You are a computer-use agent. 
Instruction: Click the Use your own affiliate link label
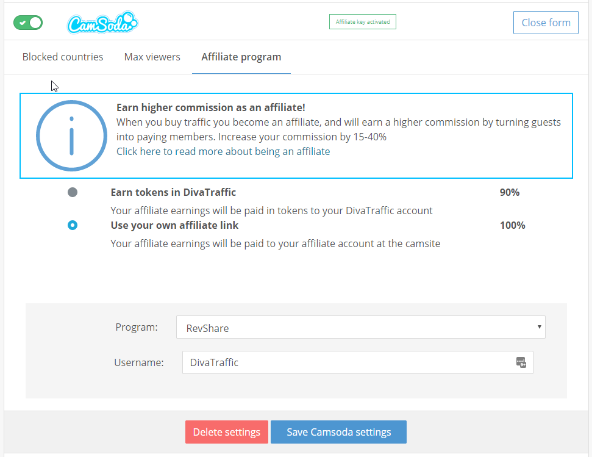[174, 226]
